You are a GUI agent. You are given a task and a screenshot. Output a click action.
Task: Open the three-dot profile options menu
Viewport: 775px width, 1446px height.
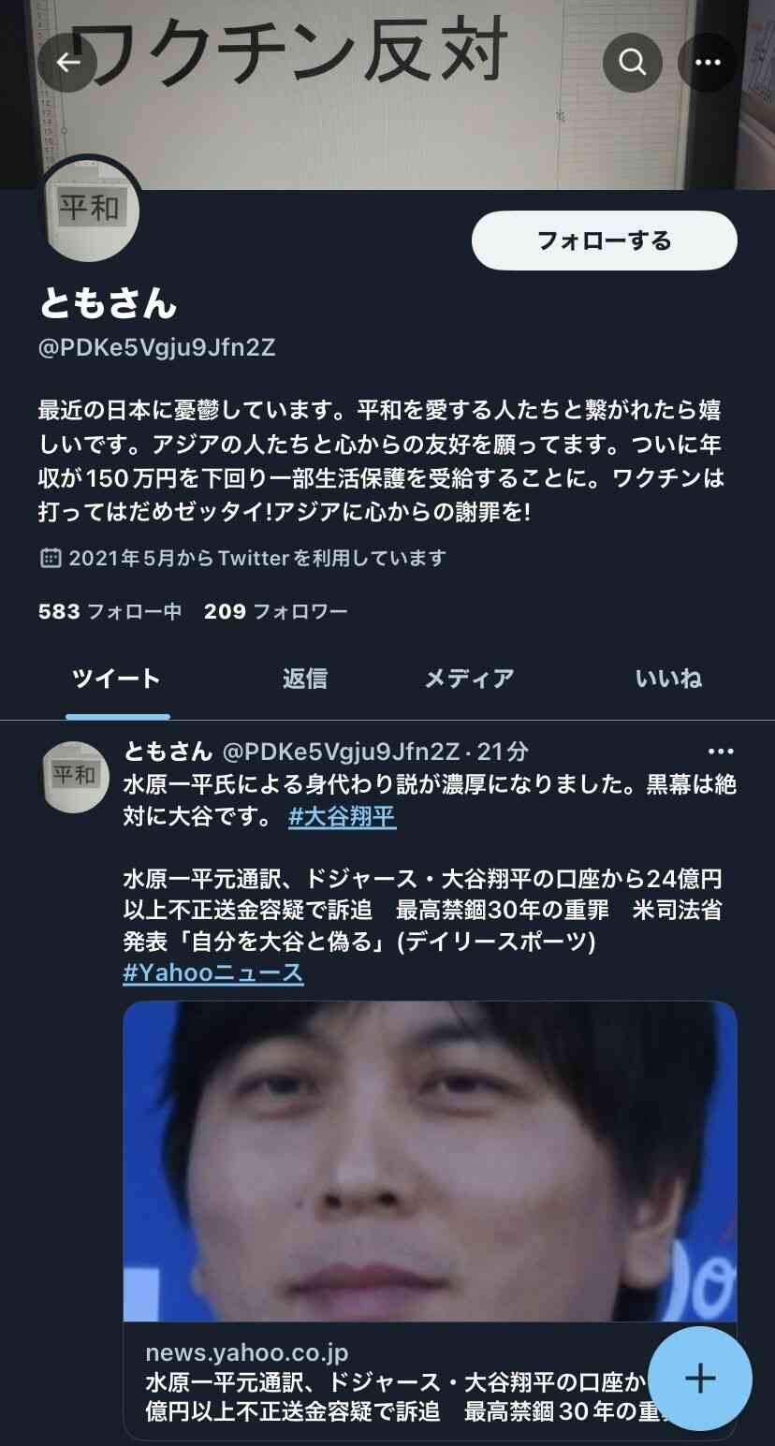[x=708, y=63]
